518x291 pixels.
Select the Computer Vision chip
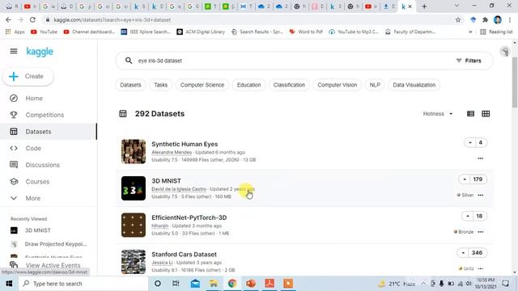coord(338,85)
